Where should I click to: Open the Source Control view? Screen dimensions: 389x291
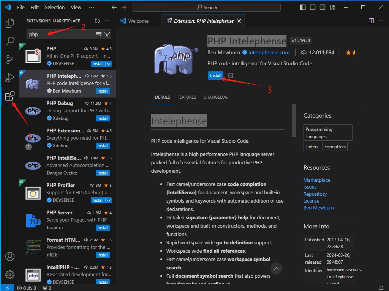coord(9,60)
